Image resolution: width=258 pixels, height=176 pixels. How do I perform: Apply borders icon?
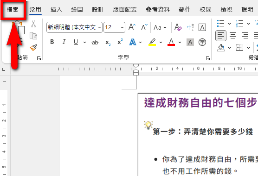point(239,48)
